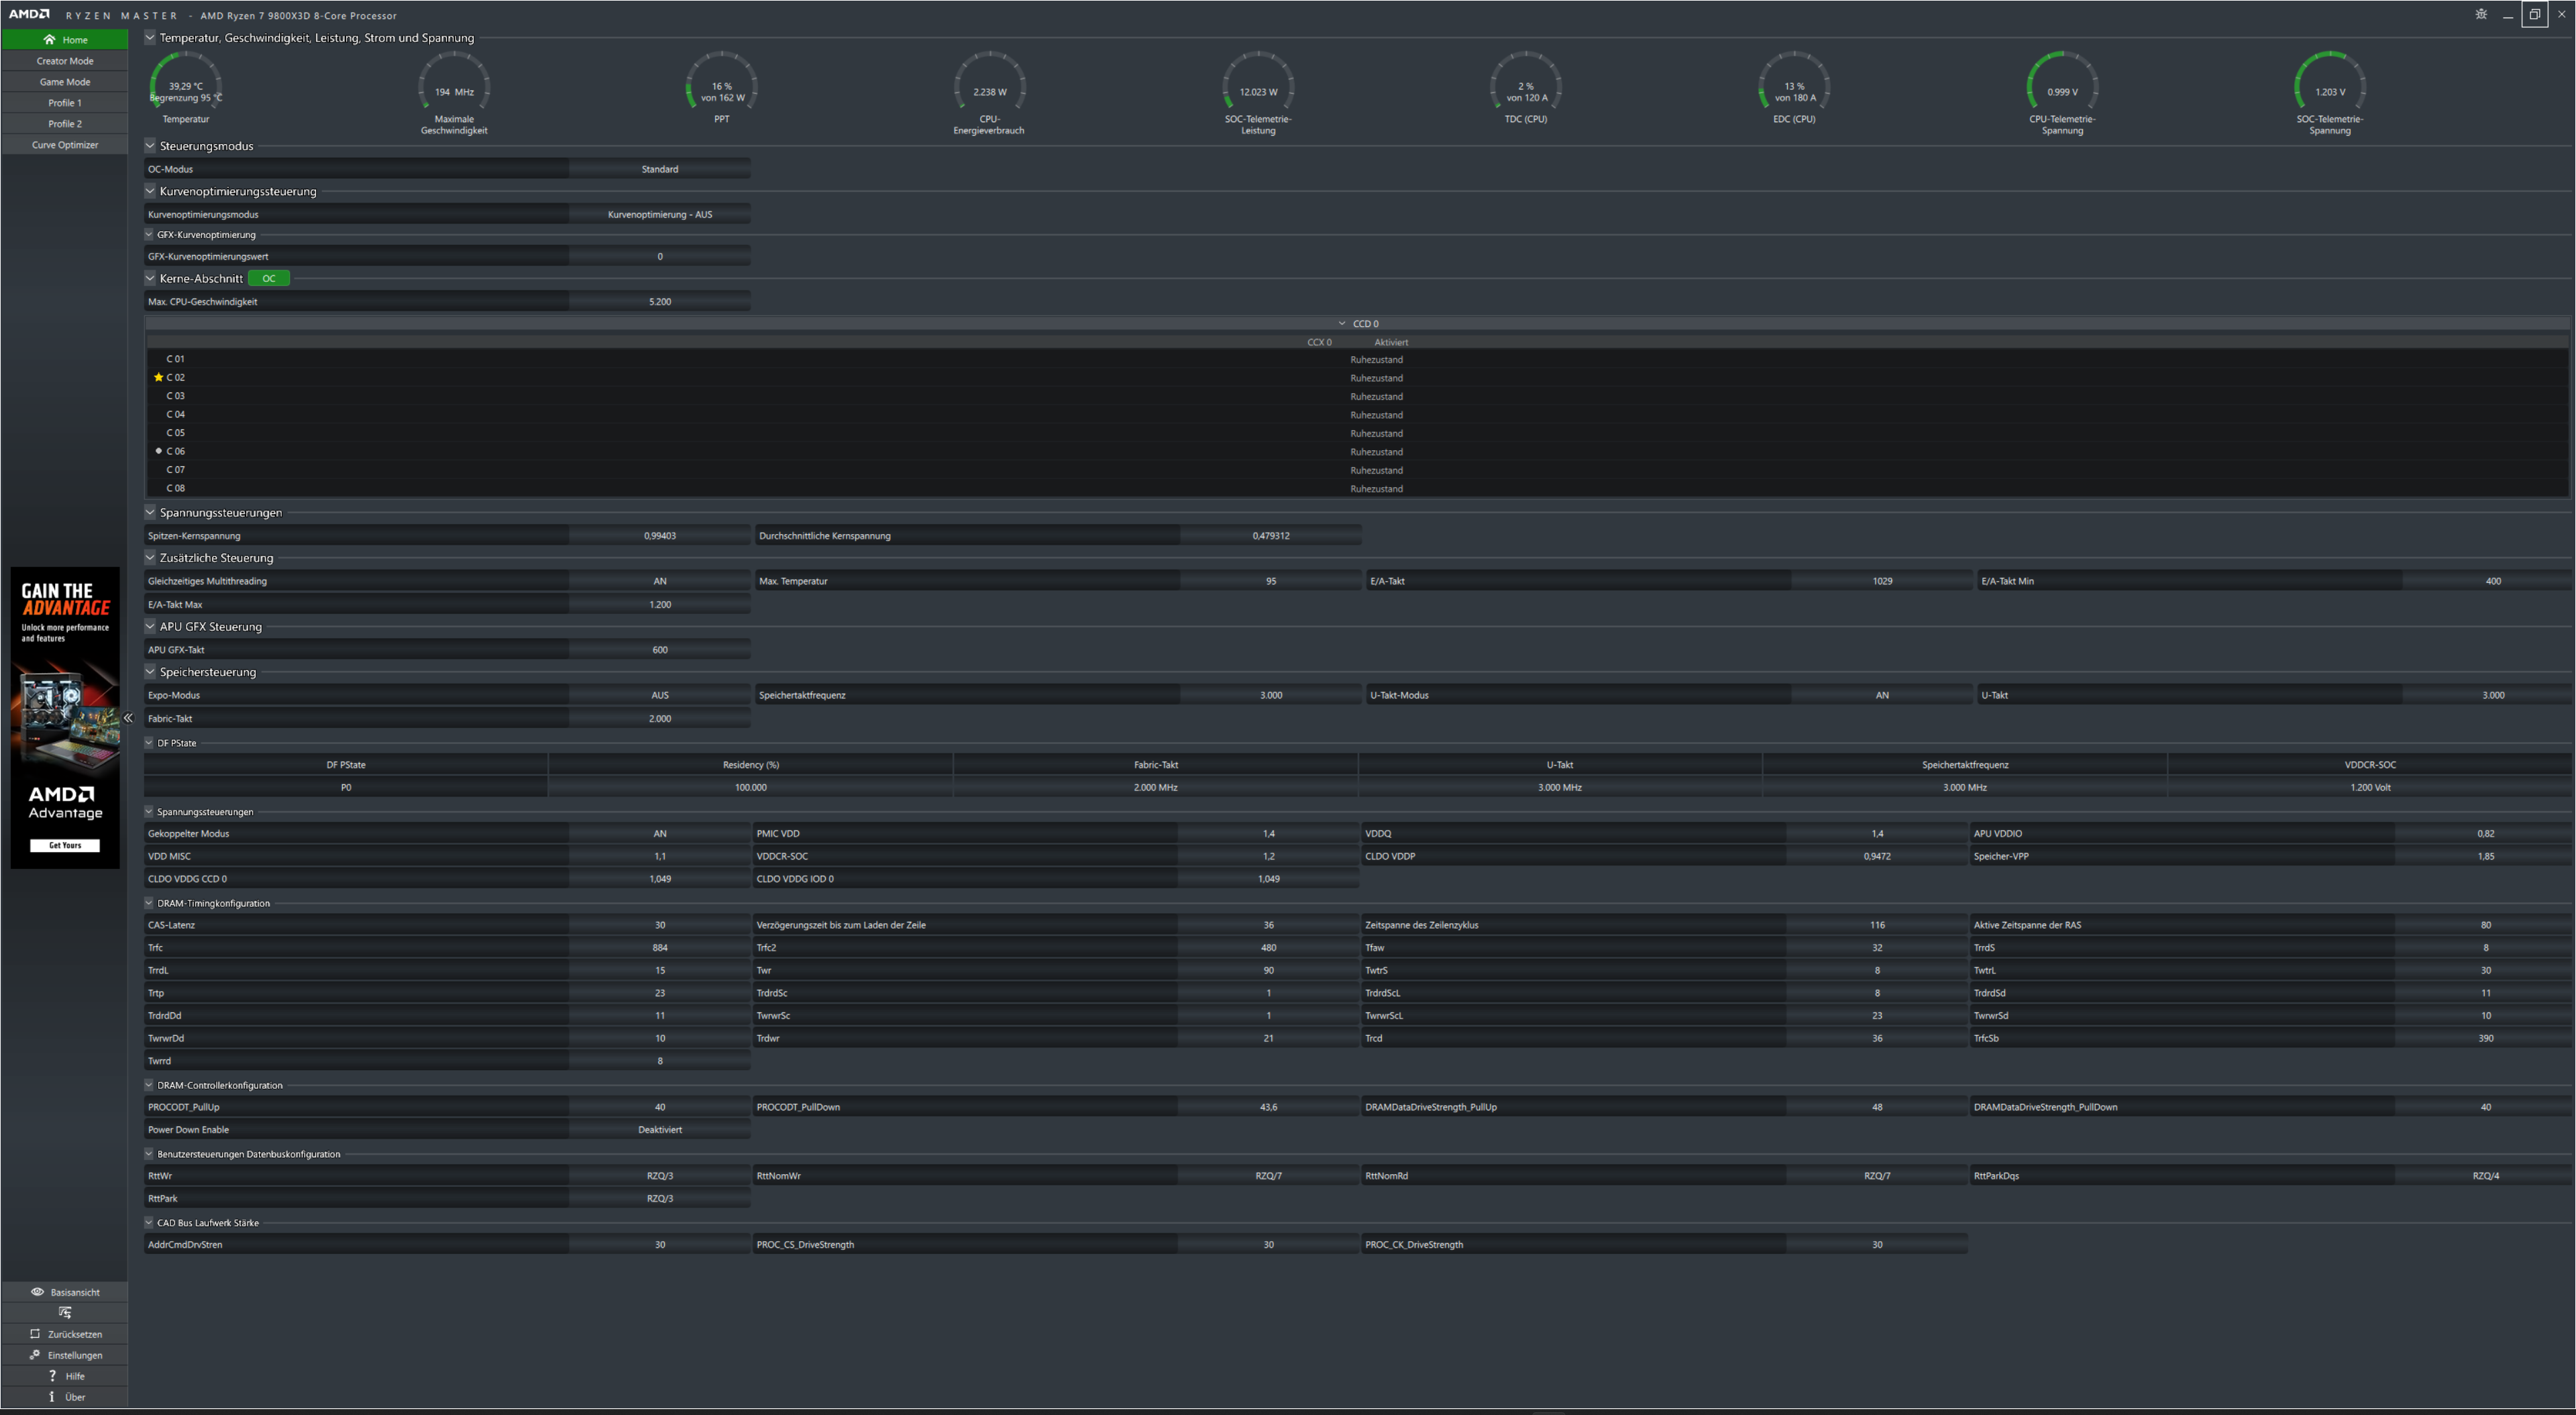This screenshot has height=1415, width=2576.
Task: Click the Max. CPU-Geschwindigkeit 5.200 value field
Action: pos(659,302)
